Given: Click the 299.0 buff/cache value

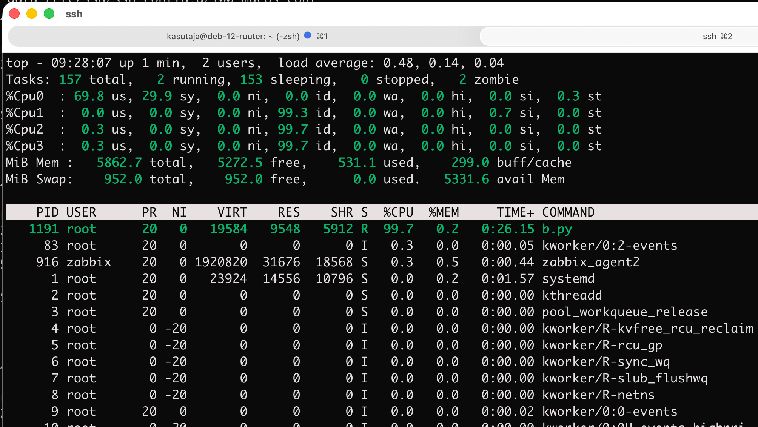Looking at the screenshot, I should 470,163.
